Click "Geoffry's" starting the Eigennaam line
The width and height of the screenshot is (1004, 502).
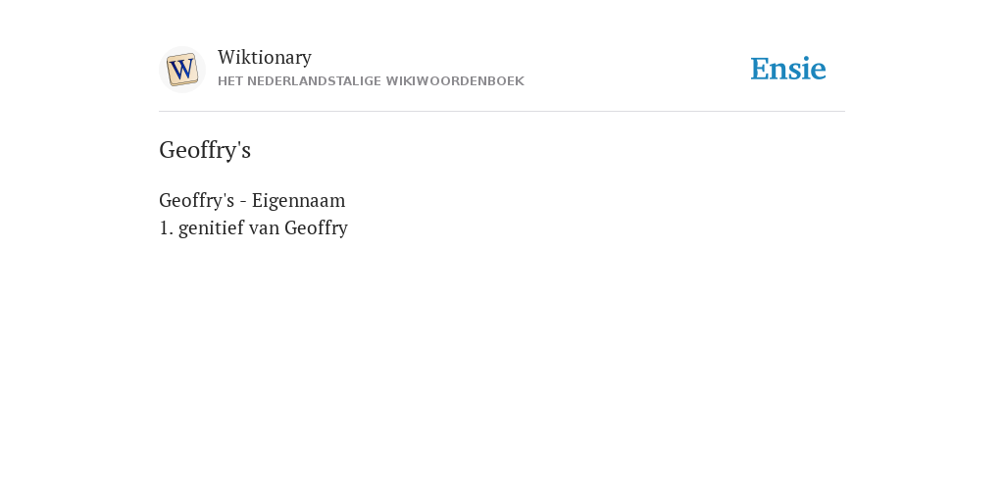(x=196, y=200)
